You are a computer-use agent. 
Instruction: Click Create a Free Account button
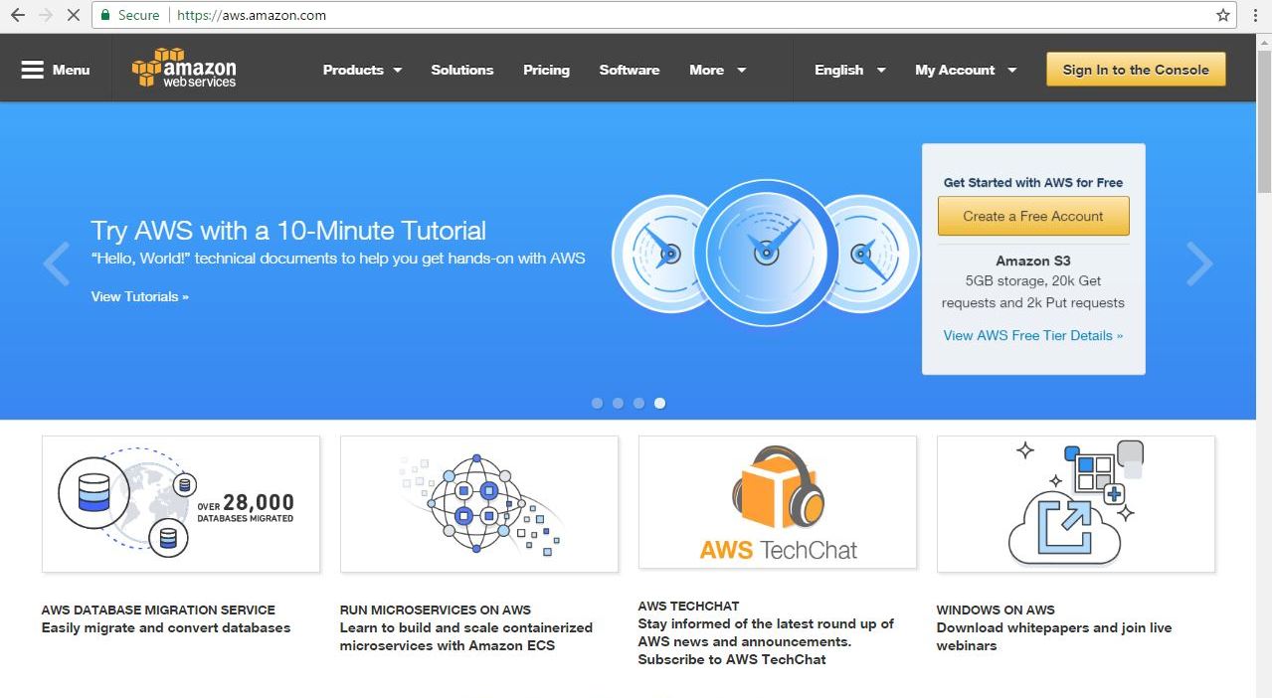click(1033, 216)
